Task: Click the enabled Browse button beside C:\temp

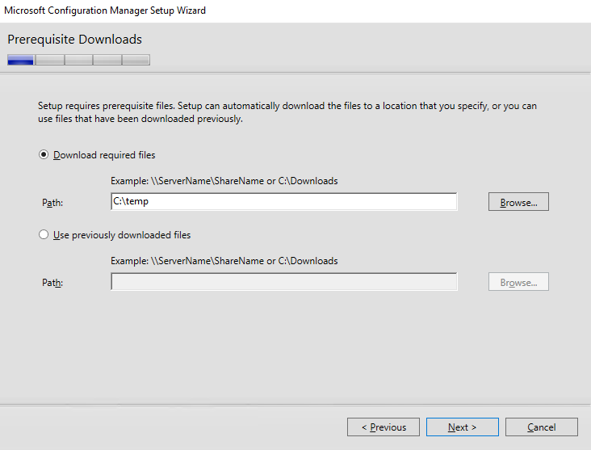Action: (x=518, y=202)
